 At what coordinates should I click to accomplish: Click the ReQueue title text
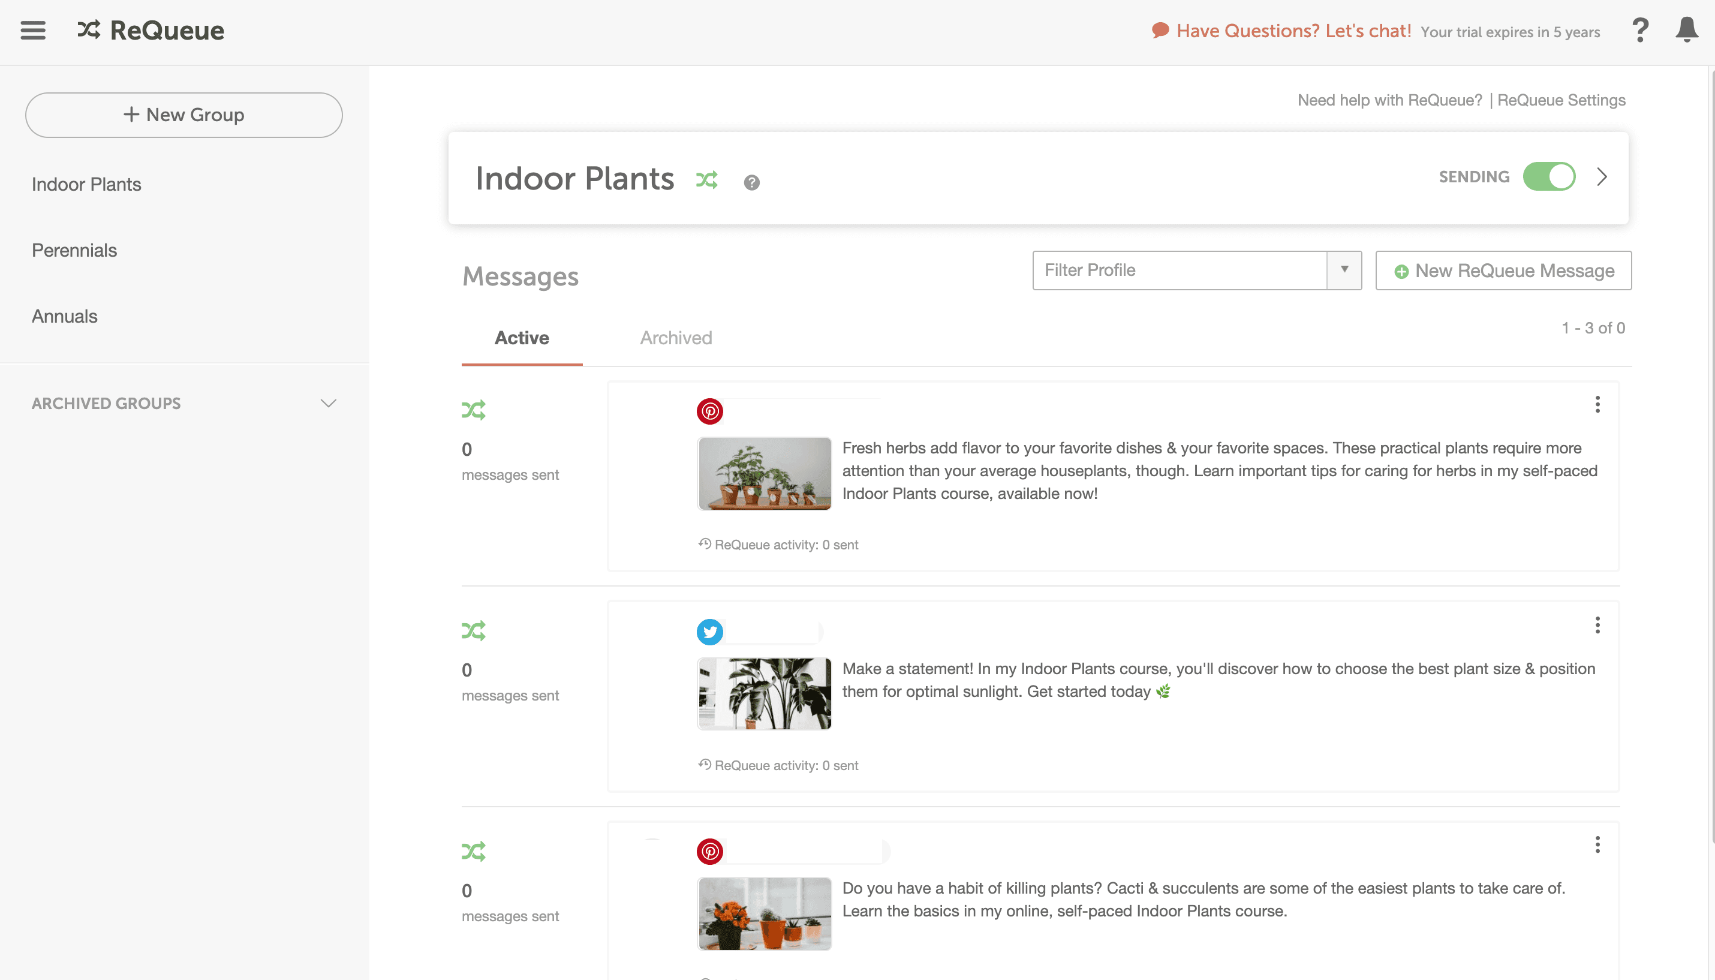[167, 31]
